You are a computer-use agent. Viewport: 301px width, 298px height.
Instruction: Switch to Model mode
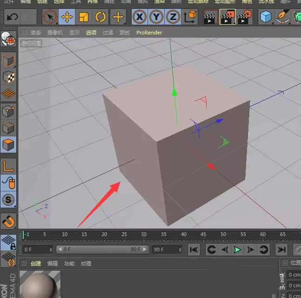[8, 60]
